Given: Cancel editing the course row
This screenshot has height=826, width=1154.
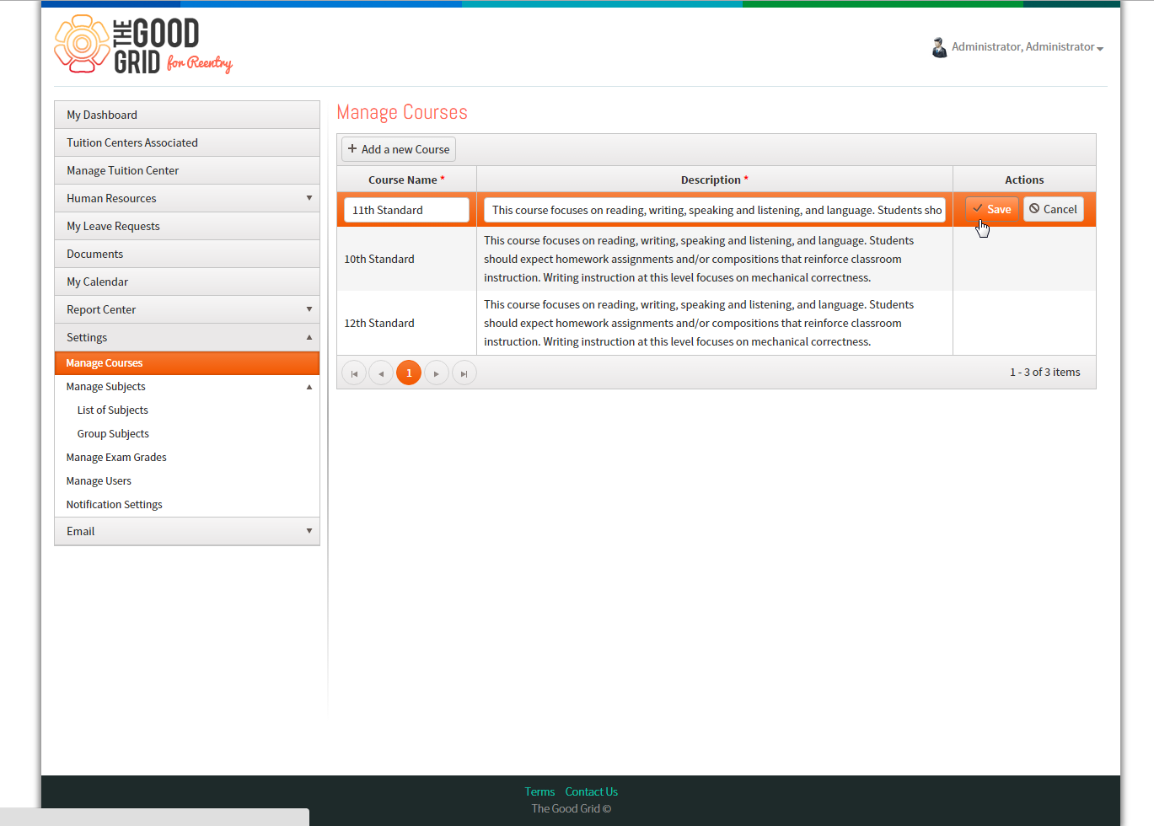Looking at the screenshot, I should tap(1054, 209).
